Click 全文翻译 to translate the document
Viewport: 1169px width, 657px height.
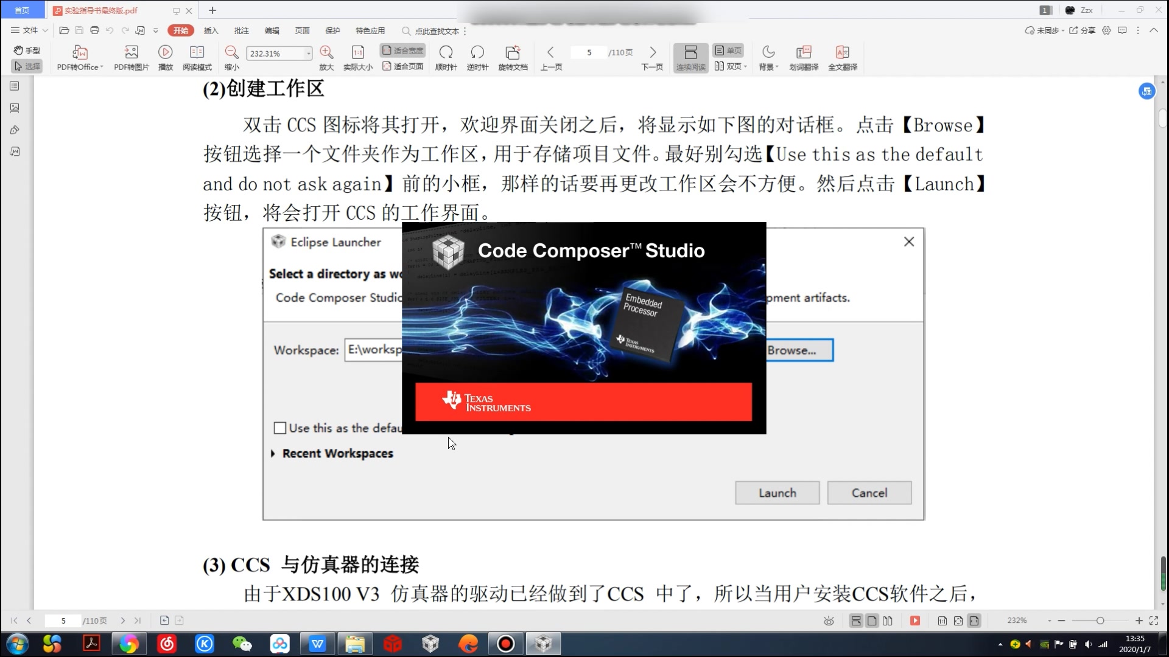tap(843, 58)
